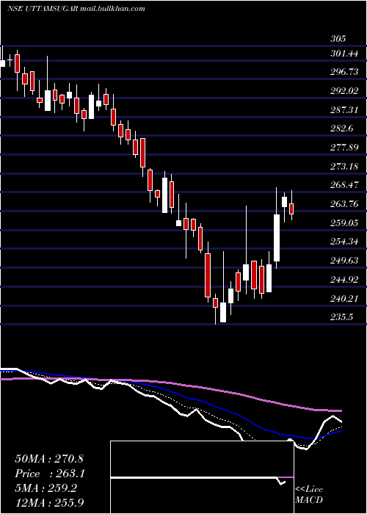
Task: Select the 235.5 lowest axis value
Action: [x=342, y=317]
